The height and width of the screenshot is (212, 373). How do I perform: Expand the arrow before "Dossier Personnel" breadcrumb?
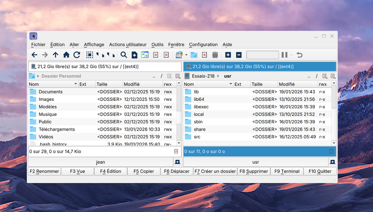[38, 76]
